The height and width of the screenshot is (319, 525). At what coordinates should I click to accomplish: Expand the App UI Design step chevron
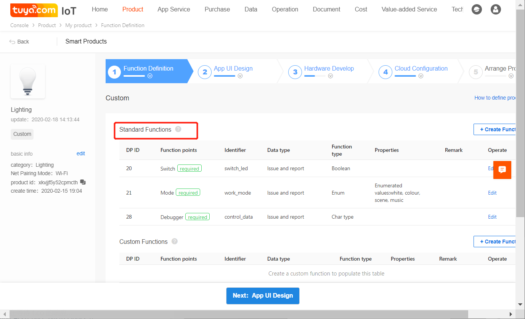[x=240, y=76]
